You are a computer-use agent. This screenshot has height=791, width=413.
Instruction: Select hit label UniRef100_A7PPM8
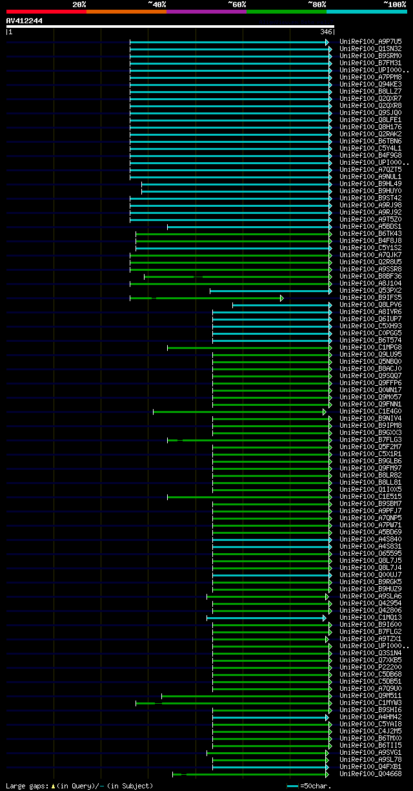(x=370, y=77)
